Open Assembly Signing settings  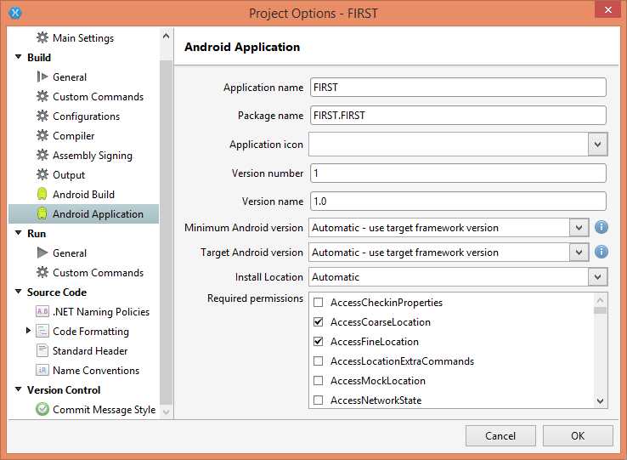(93, 156)
